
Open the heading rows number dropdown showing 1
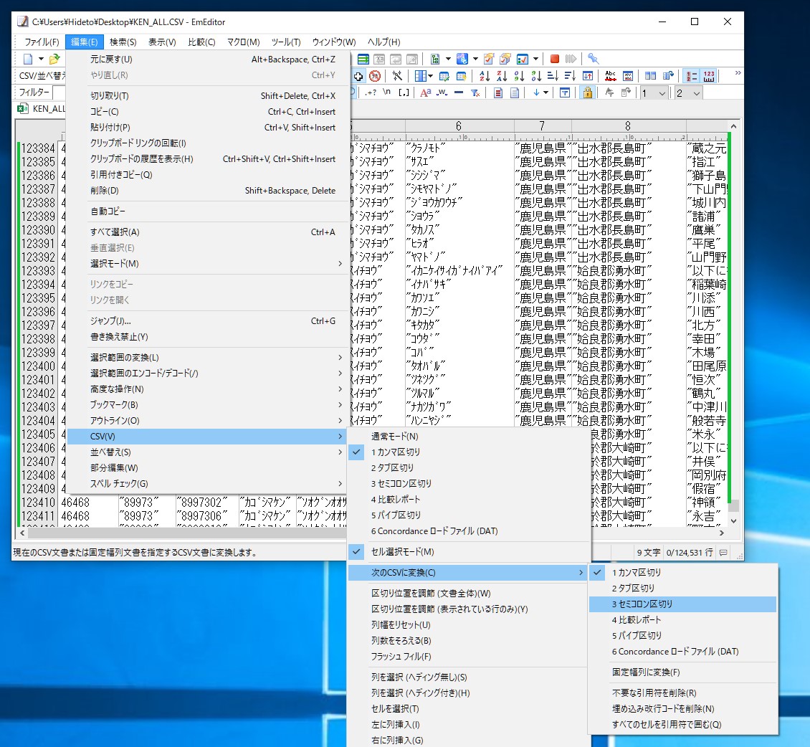pos(653,92)
